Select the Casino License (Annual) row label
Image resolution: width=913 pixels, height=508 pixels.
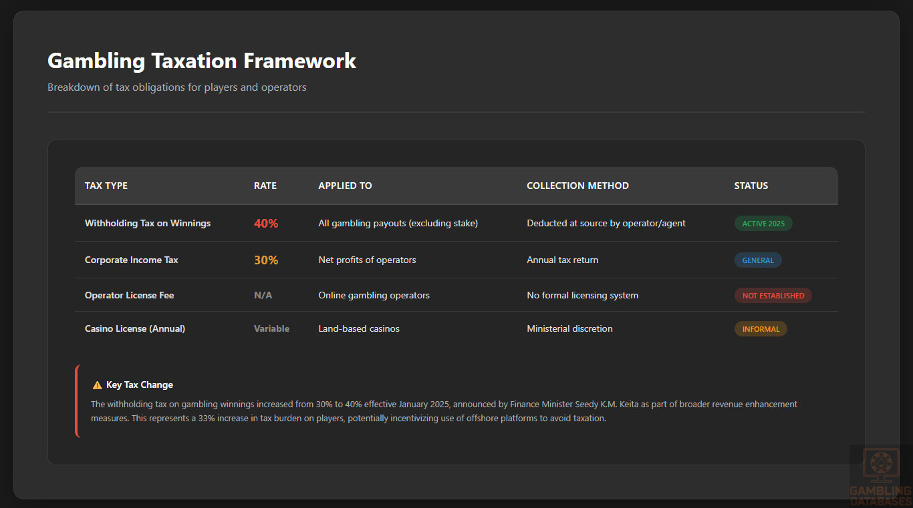pyautogui.click(x=135, y=328)
